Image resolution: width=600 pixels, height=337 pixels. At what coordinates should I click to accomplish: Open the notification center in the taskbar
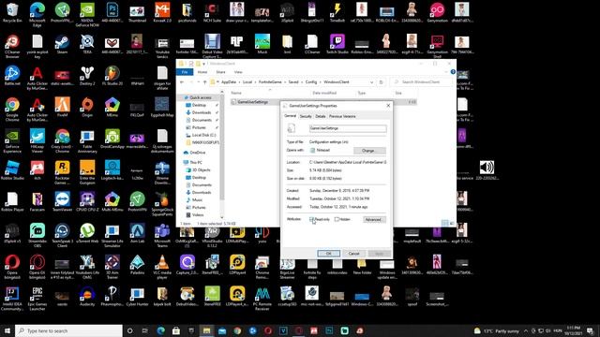[591, 330]
